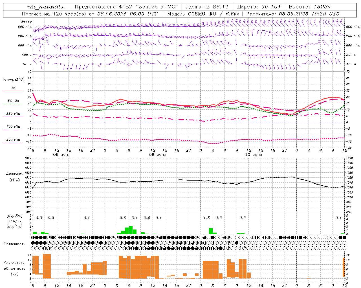Click the (мм/3ч.) precipitation unit label
This screenshot has width=361, height=288.
[15, 216]
